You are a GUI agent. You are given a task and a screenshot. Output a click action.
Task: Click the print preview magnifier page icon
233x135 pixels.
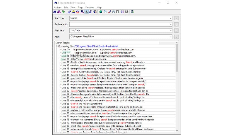[x=118, y=12]
